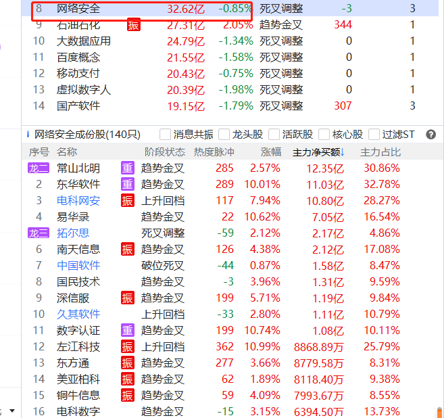Screen dimensions: 444x418
Task: Click the 振 badge in 石油石化 row
Action: pos(134,26)
